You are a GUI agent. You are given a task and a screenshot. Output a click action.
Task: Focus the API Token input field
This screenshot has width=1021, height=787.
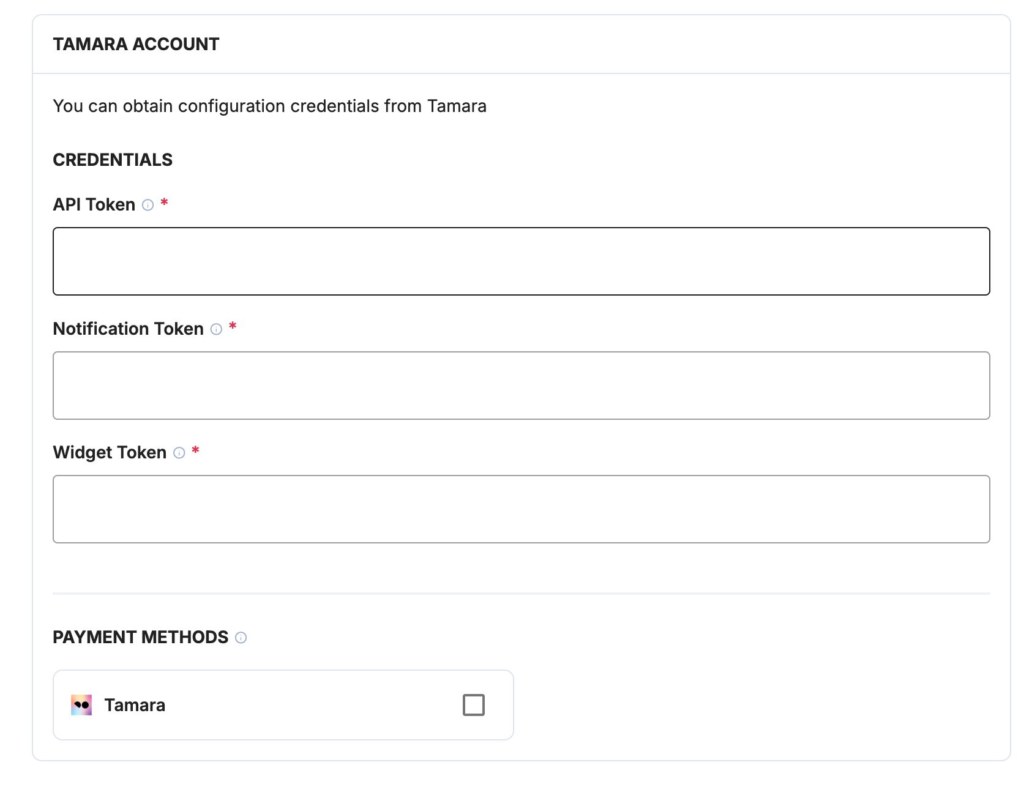522,261
